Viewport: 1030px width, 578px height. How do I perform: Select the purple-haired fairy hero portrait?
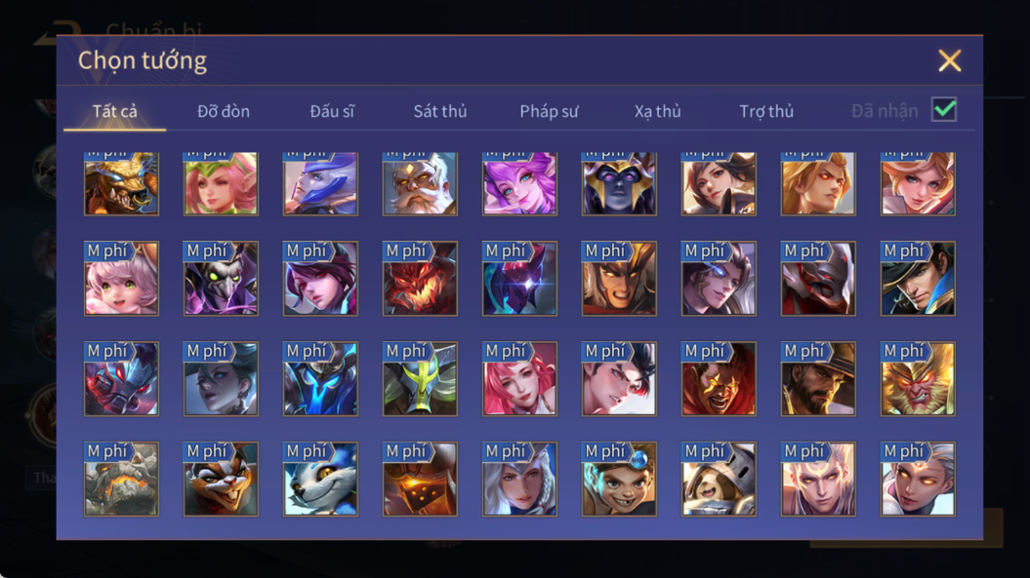click(519, 183)
